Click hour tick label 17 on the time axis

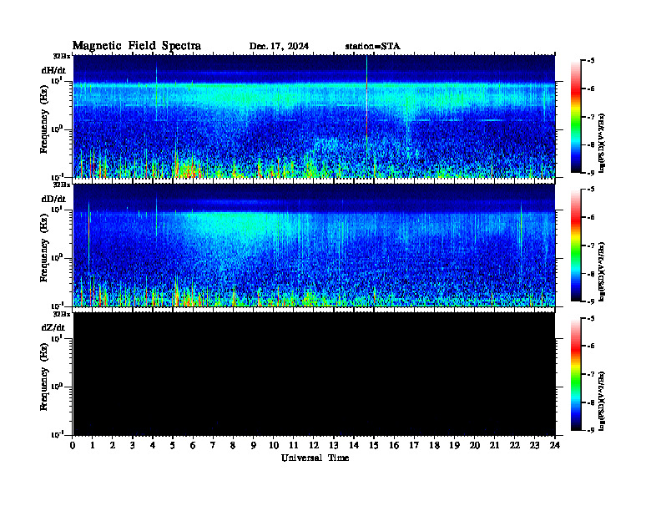[x=414, y=446]
